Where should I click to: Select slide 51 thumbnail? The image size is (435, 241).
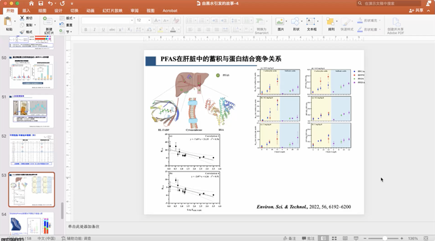tap(31, 111)
